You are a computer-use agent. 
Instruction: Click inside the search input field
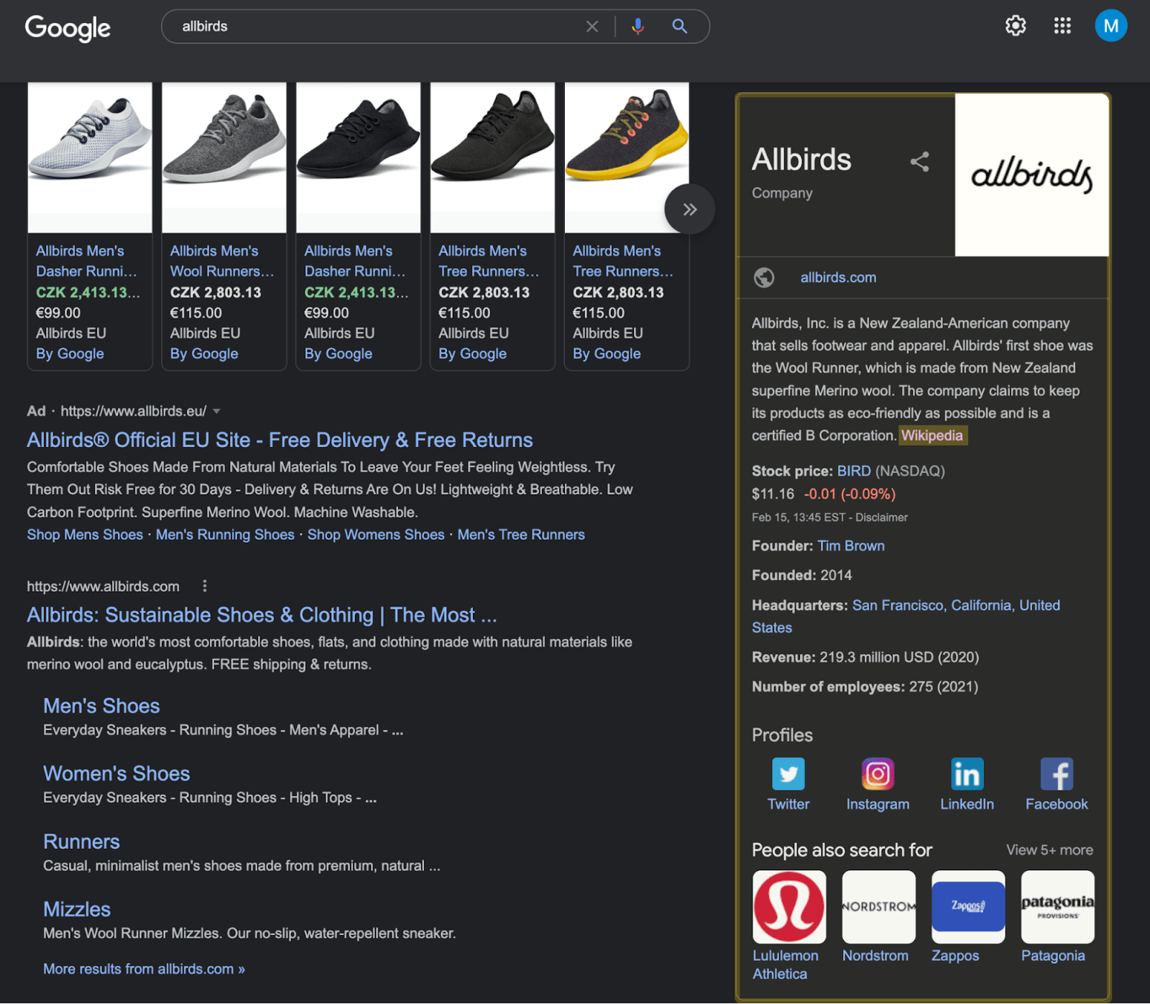374,26
